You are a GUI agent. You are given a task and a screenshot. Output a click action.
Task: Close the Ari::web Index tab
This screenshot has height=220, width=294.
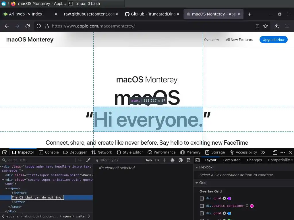(x=56, y=14)
